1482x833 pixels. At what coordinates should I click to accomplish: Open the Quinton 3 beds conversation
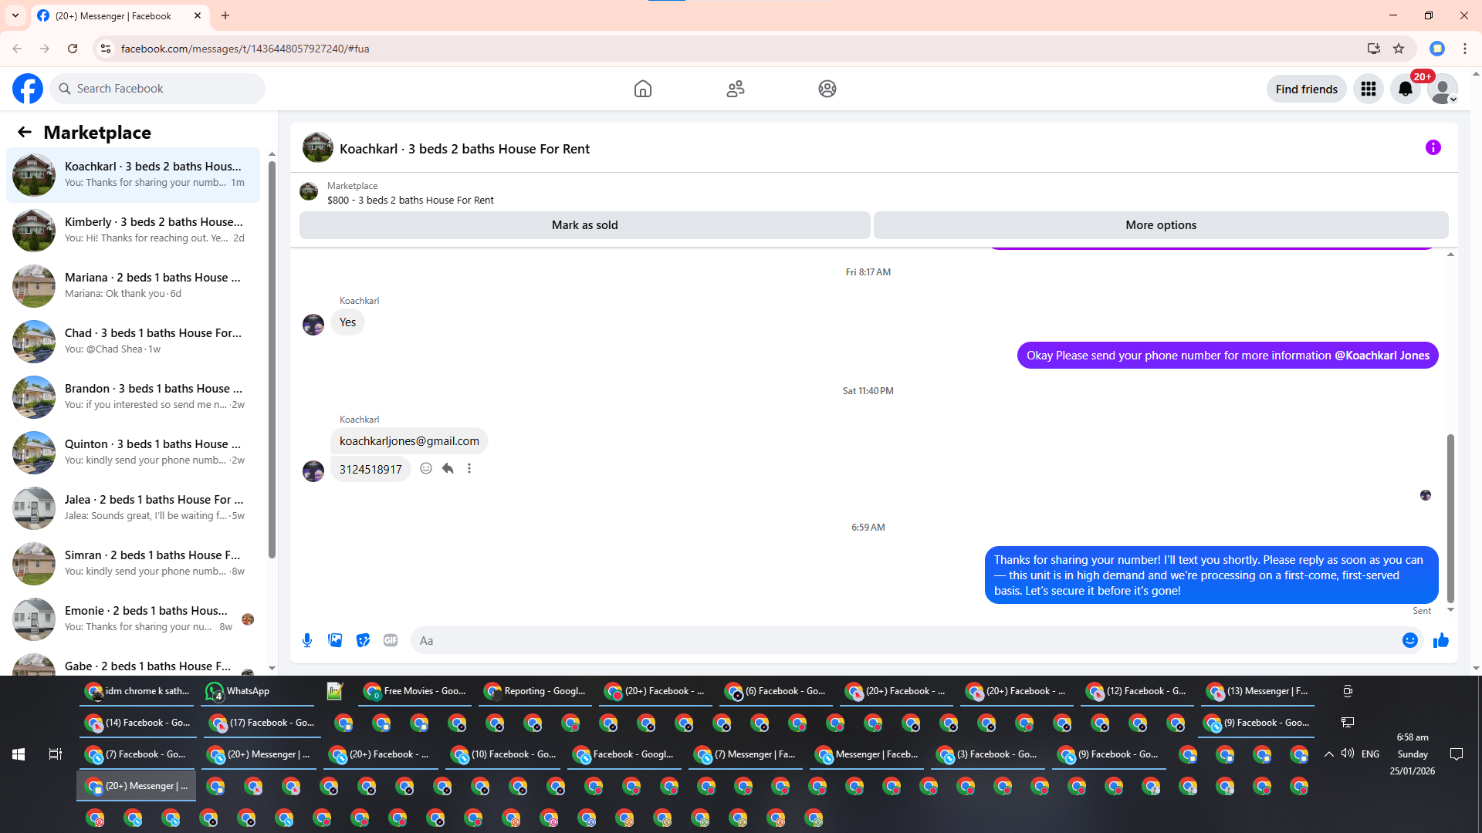[134, 452]
